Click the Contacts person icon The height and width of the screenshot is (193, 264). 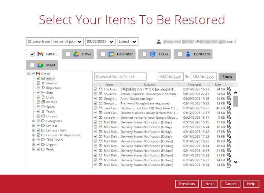[188, 54]
